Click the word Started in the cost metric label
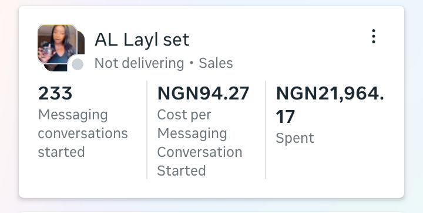Screen dimensions: 423x213 [182, 170]
